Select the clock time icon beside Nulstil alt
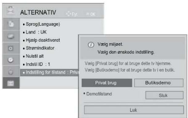 11,60
